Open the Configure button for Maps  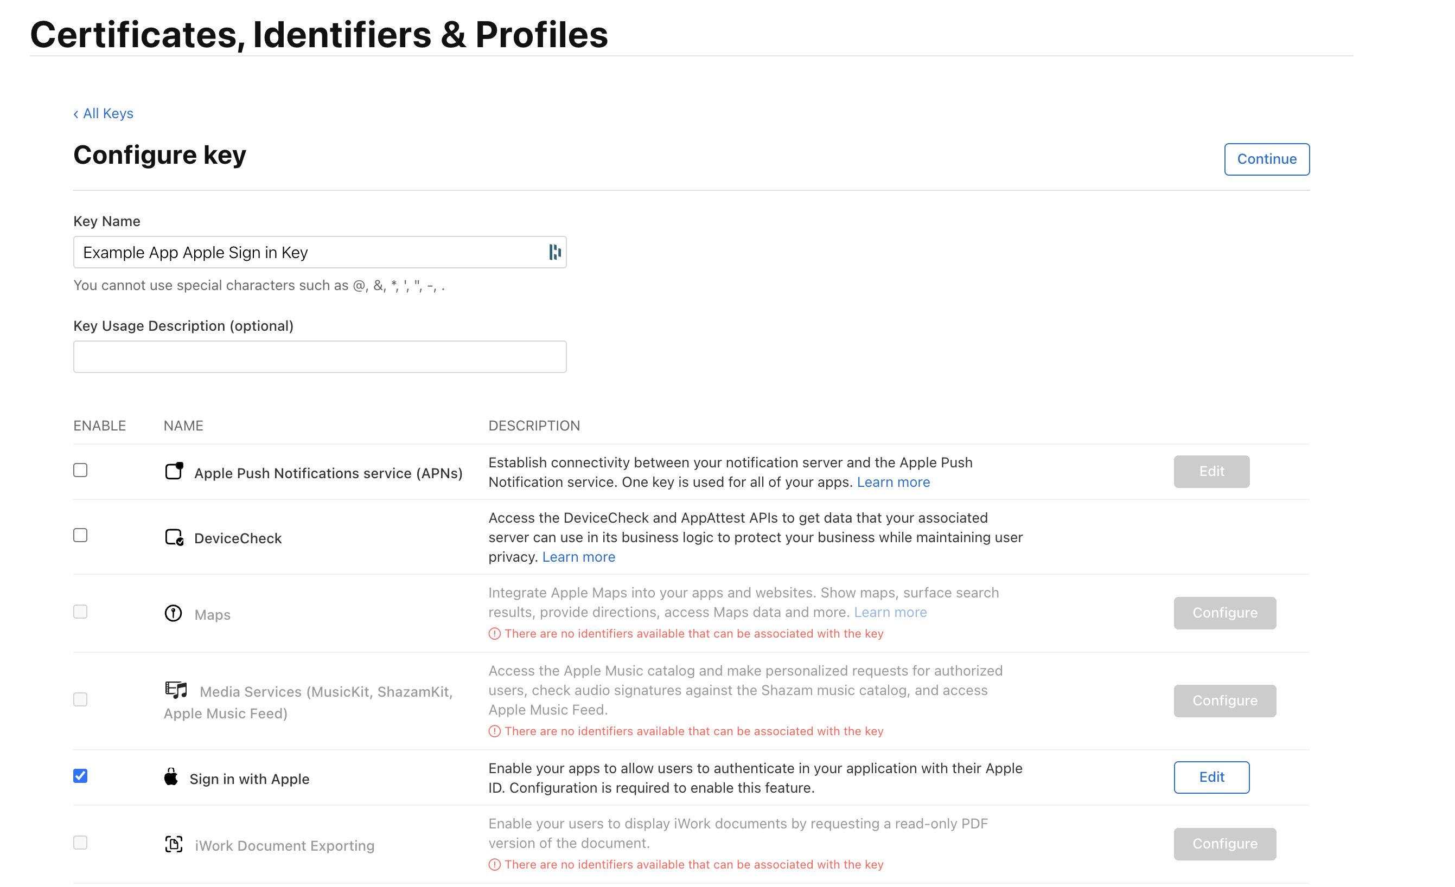pos(1224,613)
